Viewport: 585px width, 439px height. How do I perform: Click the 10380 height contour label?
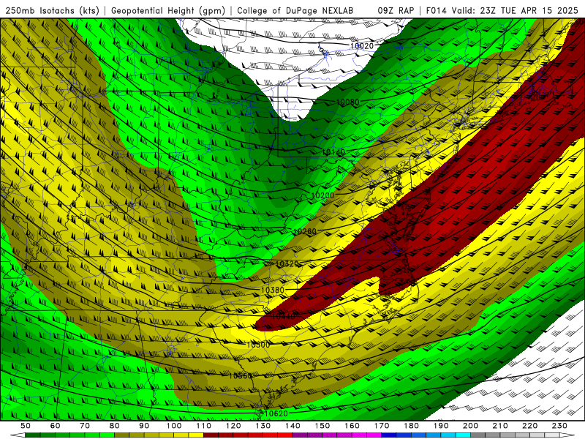point(272,290)
